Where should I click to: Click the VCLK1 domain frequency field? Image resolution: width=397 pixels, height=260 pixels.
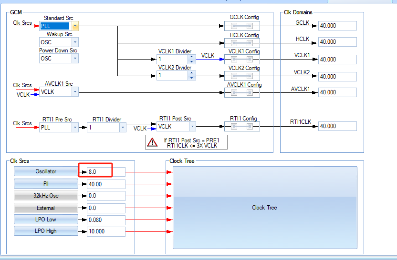point(337,60)
